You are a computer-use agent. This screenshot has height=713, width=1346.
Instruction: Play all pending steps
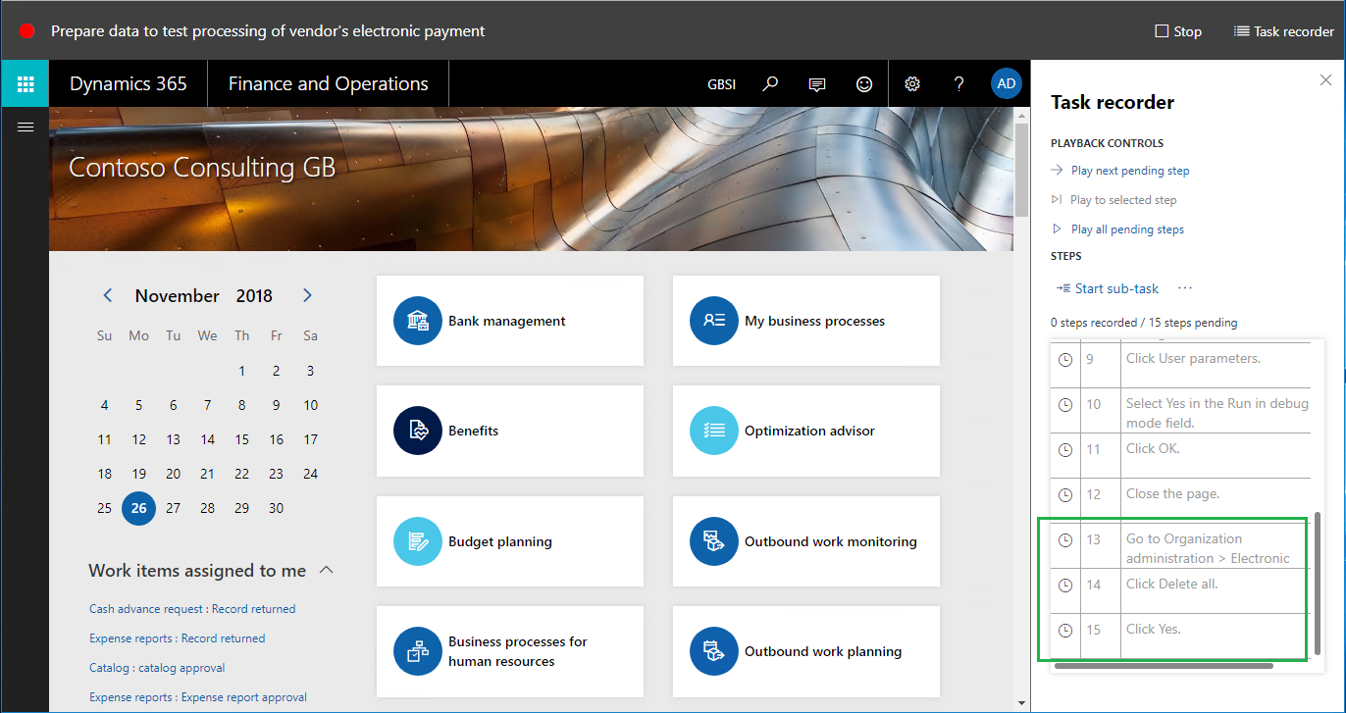(x=1117, y=229)
